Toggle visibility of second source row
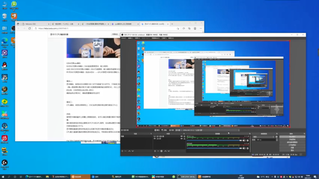This screenshot has height=179, width=319. coord(181,139)
